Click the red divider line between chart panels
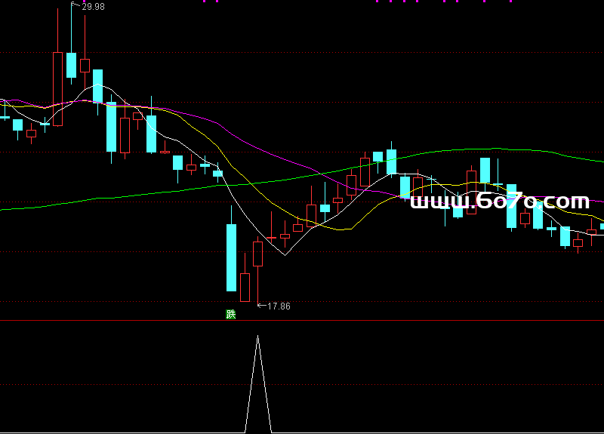604x434 pixels. point(302,321)
